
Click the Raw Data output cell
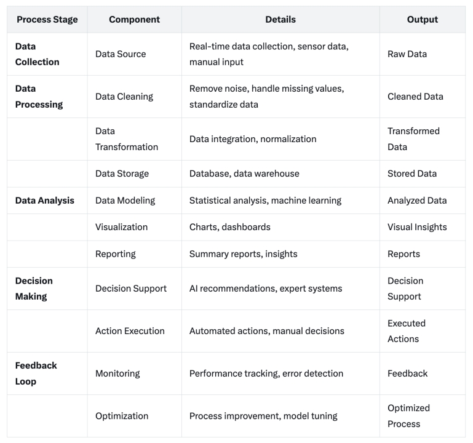(x=407, y=54)
